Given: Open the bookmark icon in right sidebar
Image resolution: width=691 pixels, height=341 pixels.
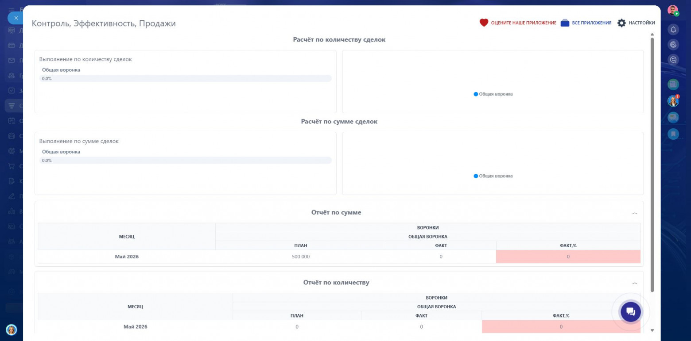Looking at the screenshot, I should [673, 134].
